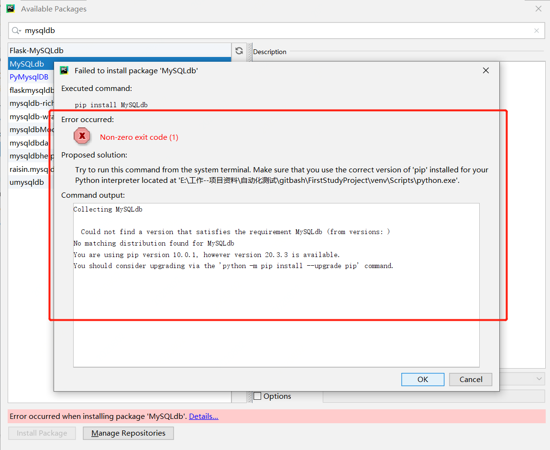Image resolution: width=550 pixels, height=450 pixels.
Task: Toggle the Options checkbox
Action: click(x=257, y=396)
